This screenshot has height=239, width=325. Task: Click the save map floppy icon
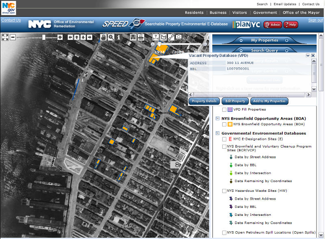pyautogui.click(x=133, y=37)
